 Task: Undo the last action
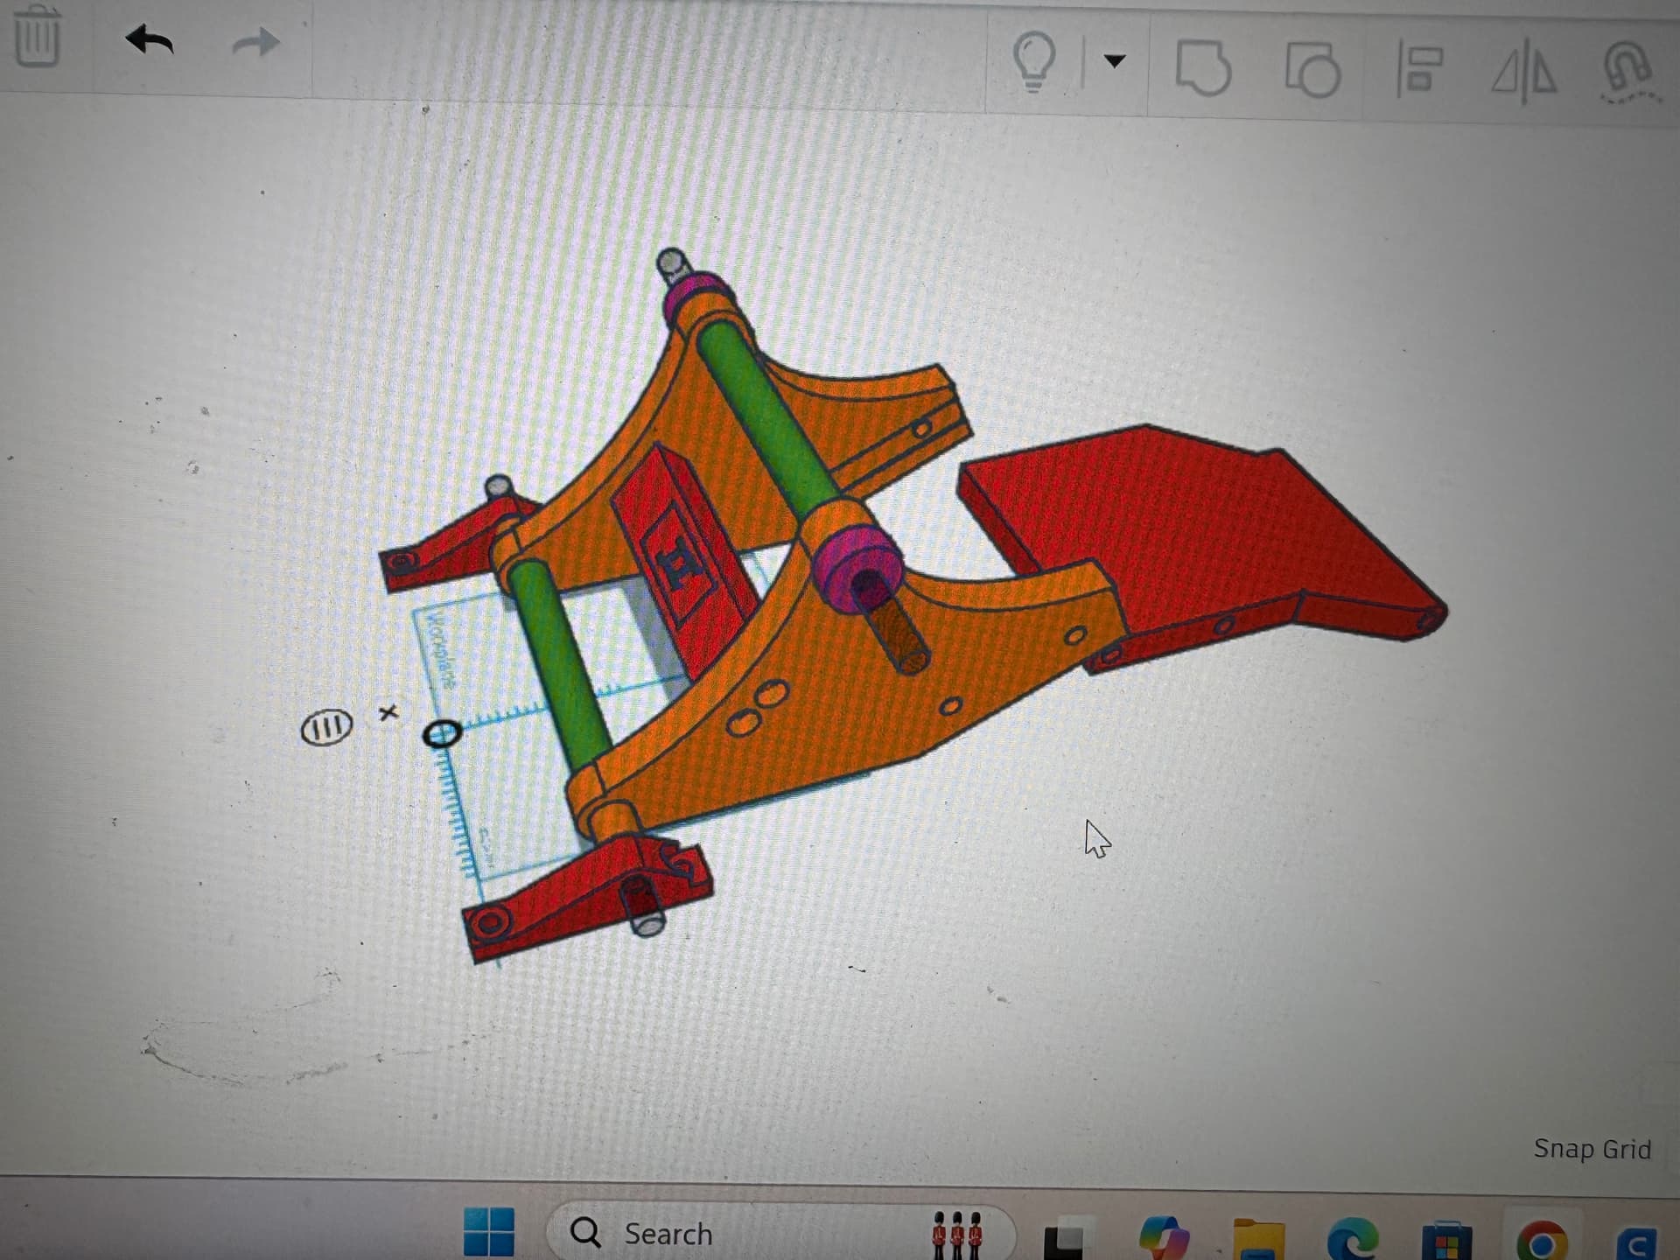coord(150,39)
